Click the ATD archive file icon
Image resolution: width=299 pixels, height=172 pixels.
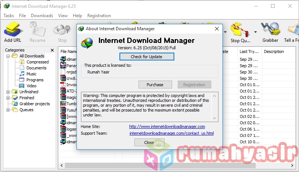(63, 91)
